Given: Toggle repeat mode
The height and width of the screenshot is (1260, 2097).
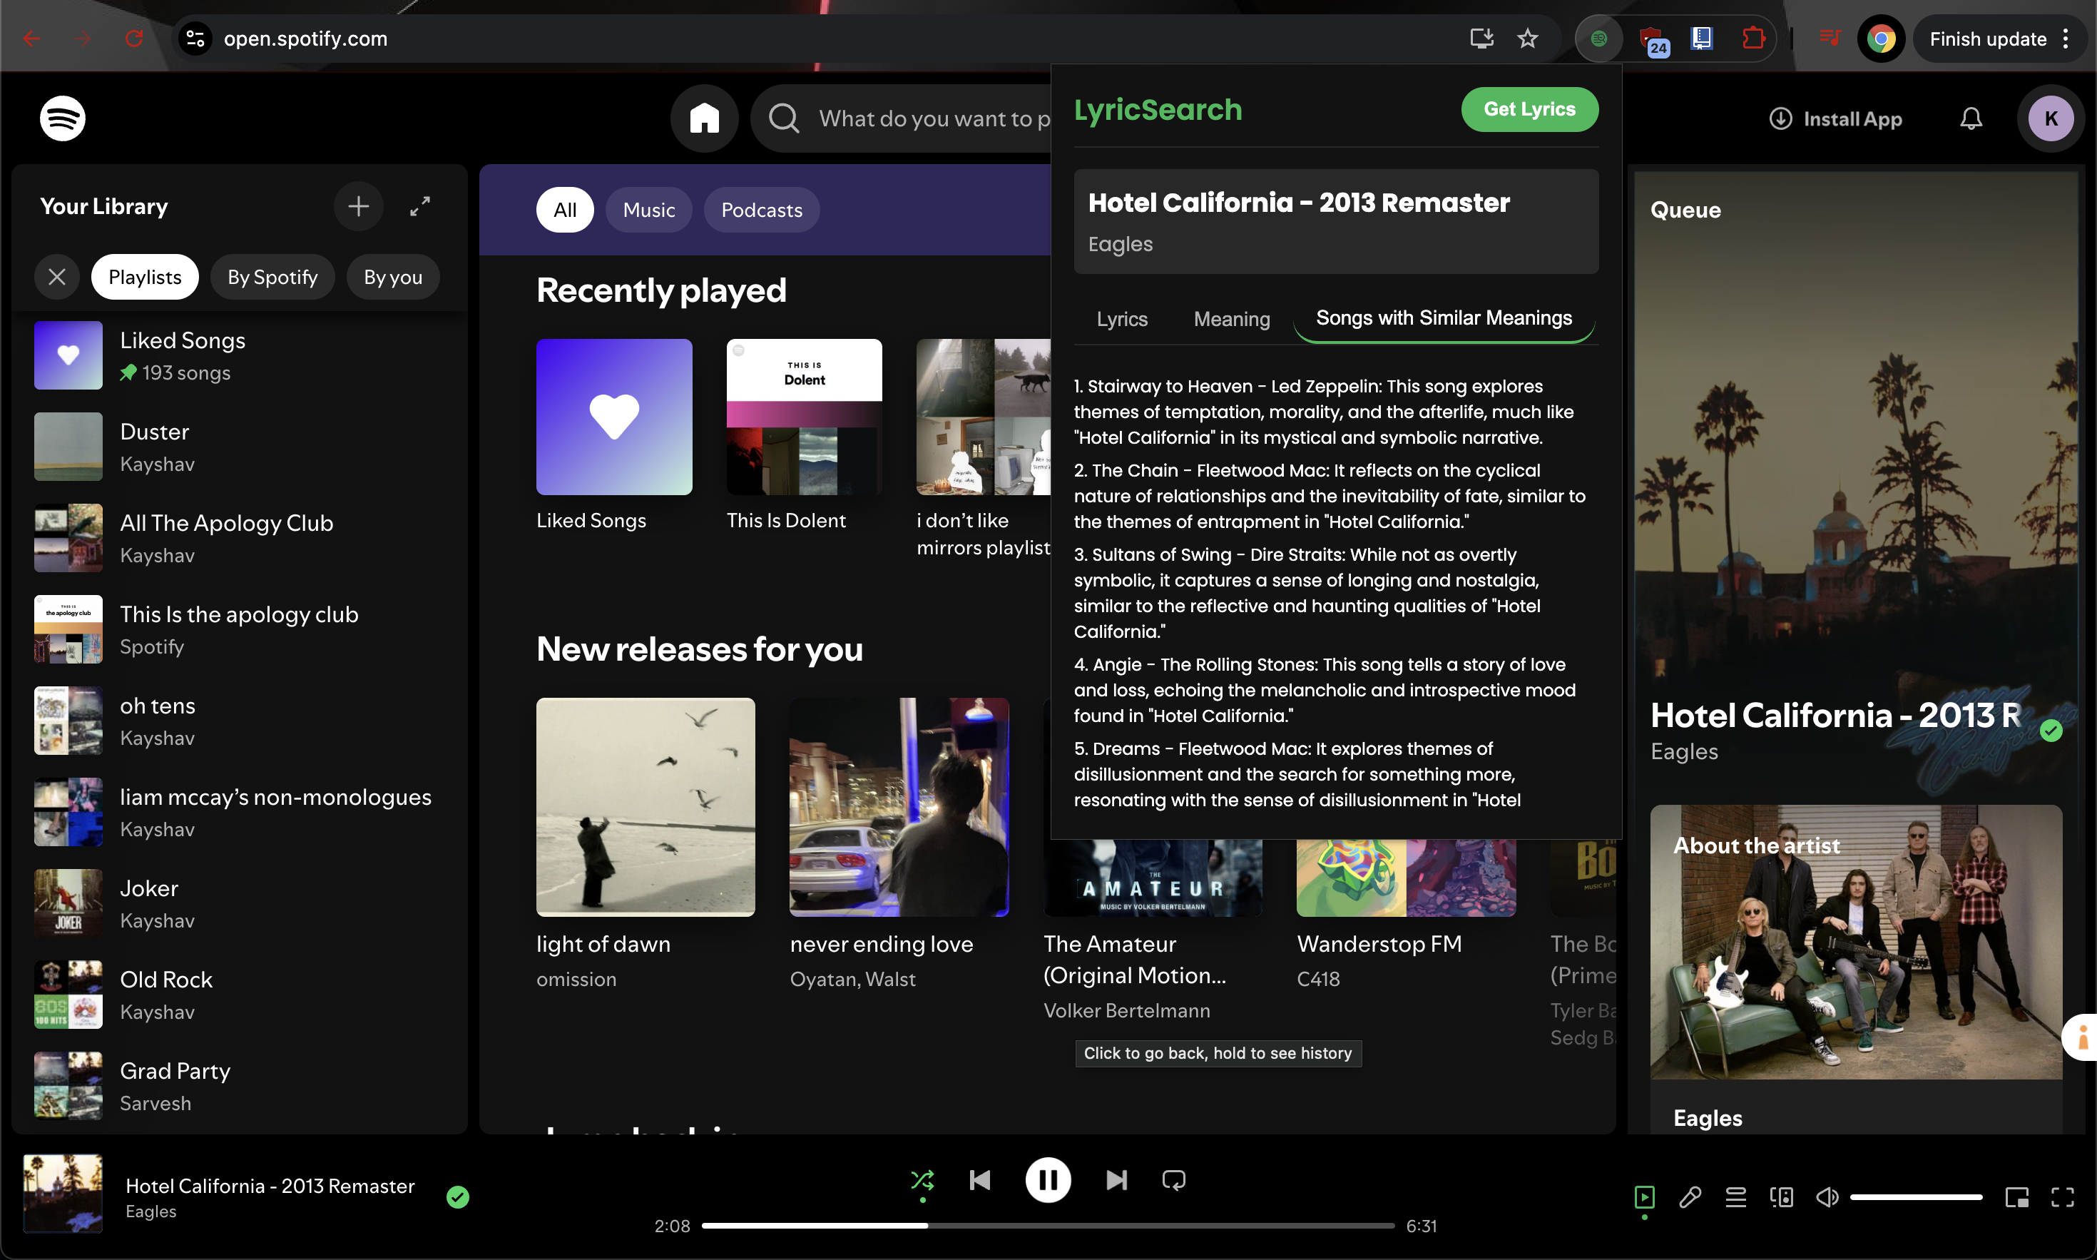Looking at the screenshot, I should 1173,1179.
